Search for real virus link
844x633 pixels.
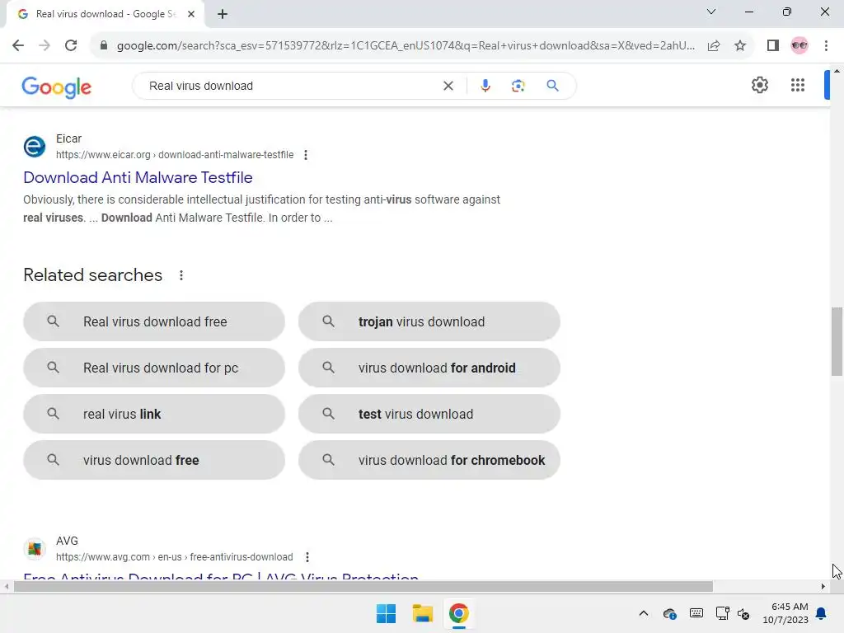click(154, 414)
